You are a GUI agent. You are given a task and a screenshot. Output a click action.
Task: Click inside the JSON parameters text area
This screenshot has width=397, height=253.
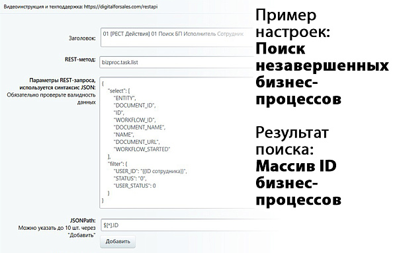177,143
